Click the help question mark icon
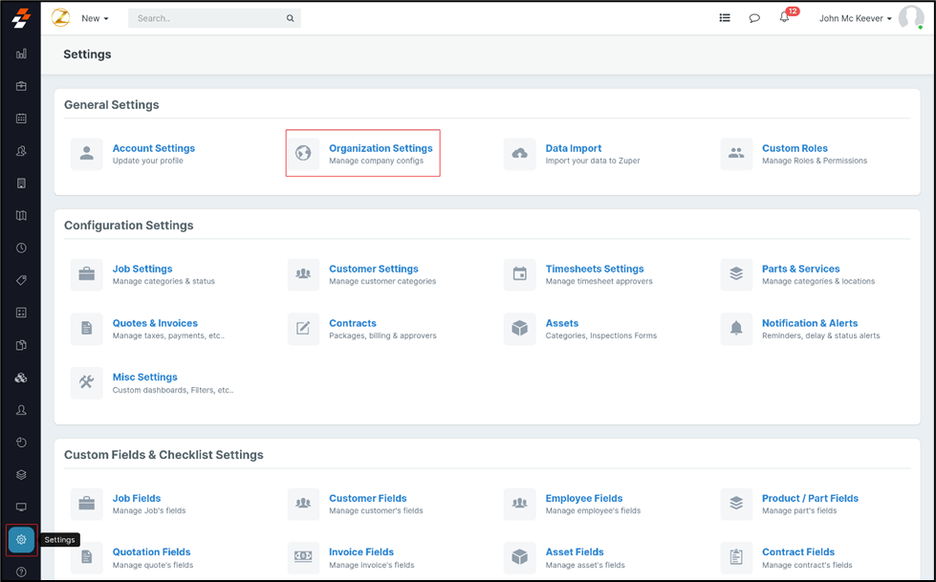This screenshot has width=936, height=582. pyautogui.click(x=21, y=571)
